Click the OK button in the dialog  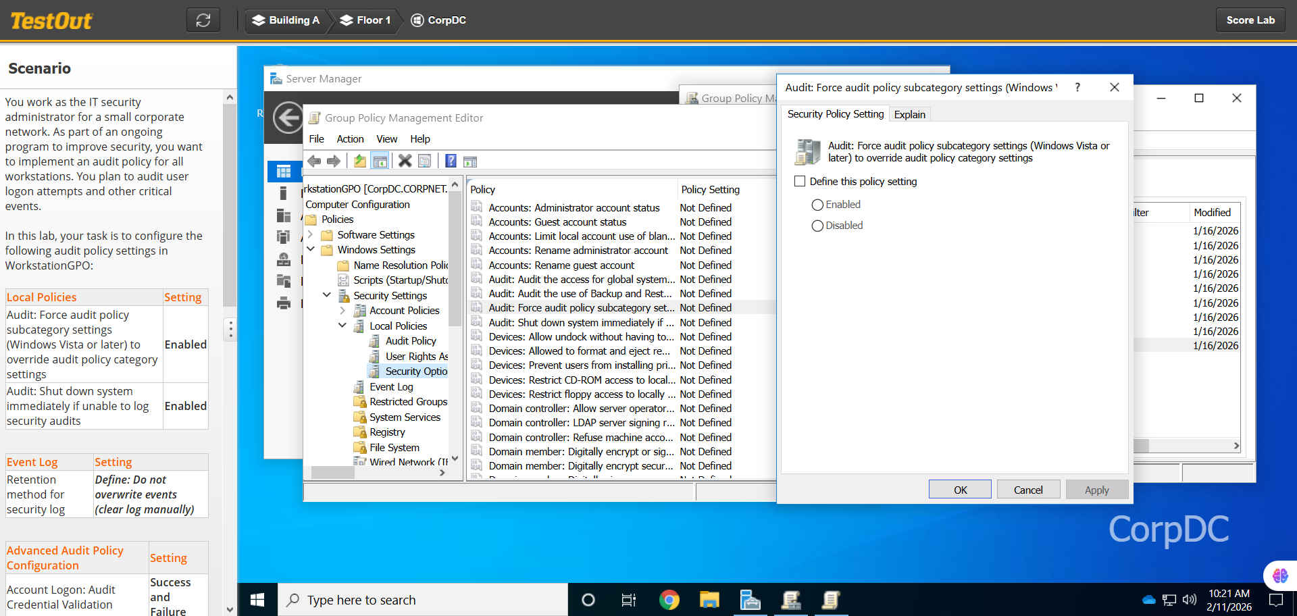pos(960,490)
